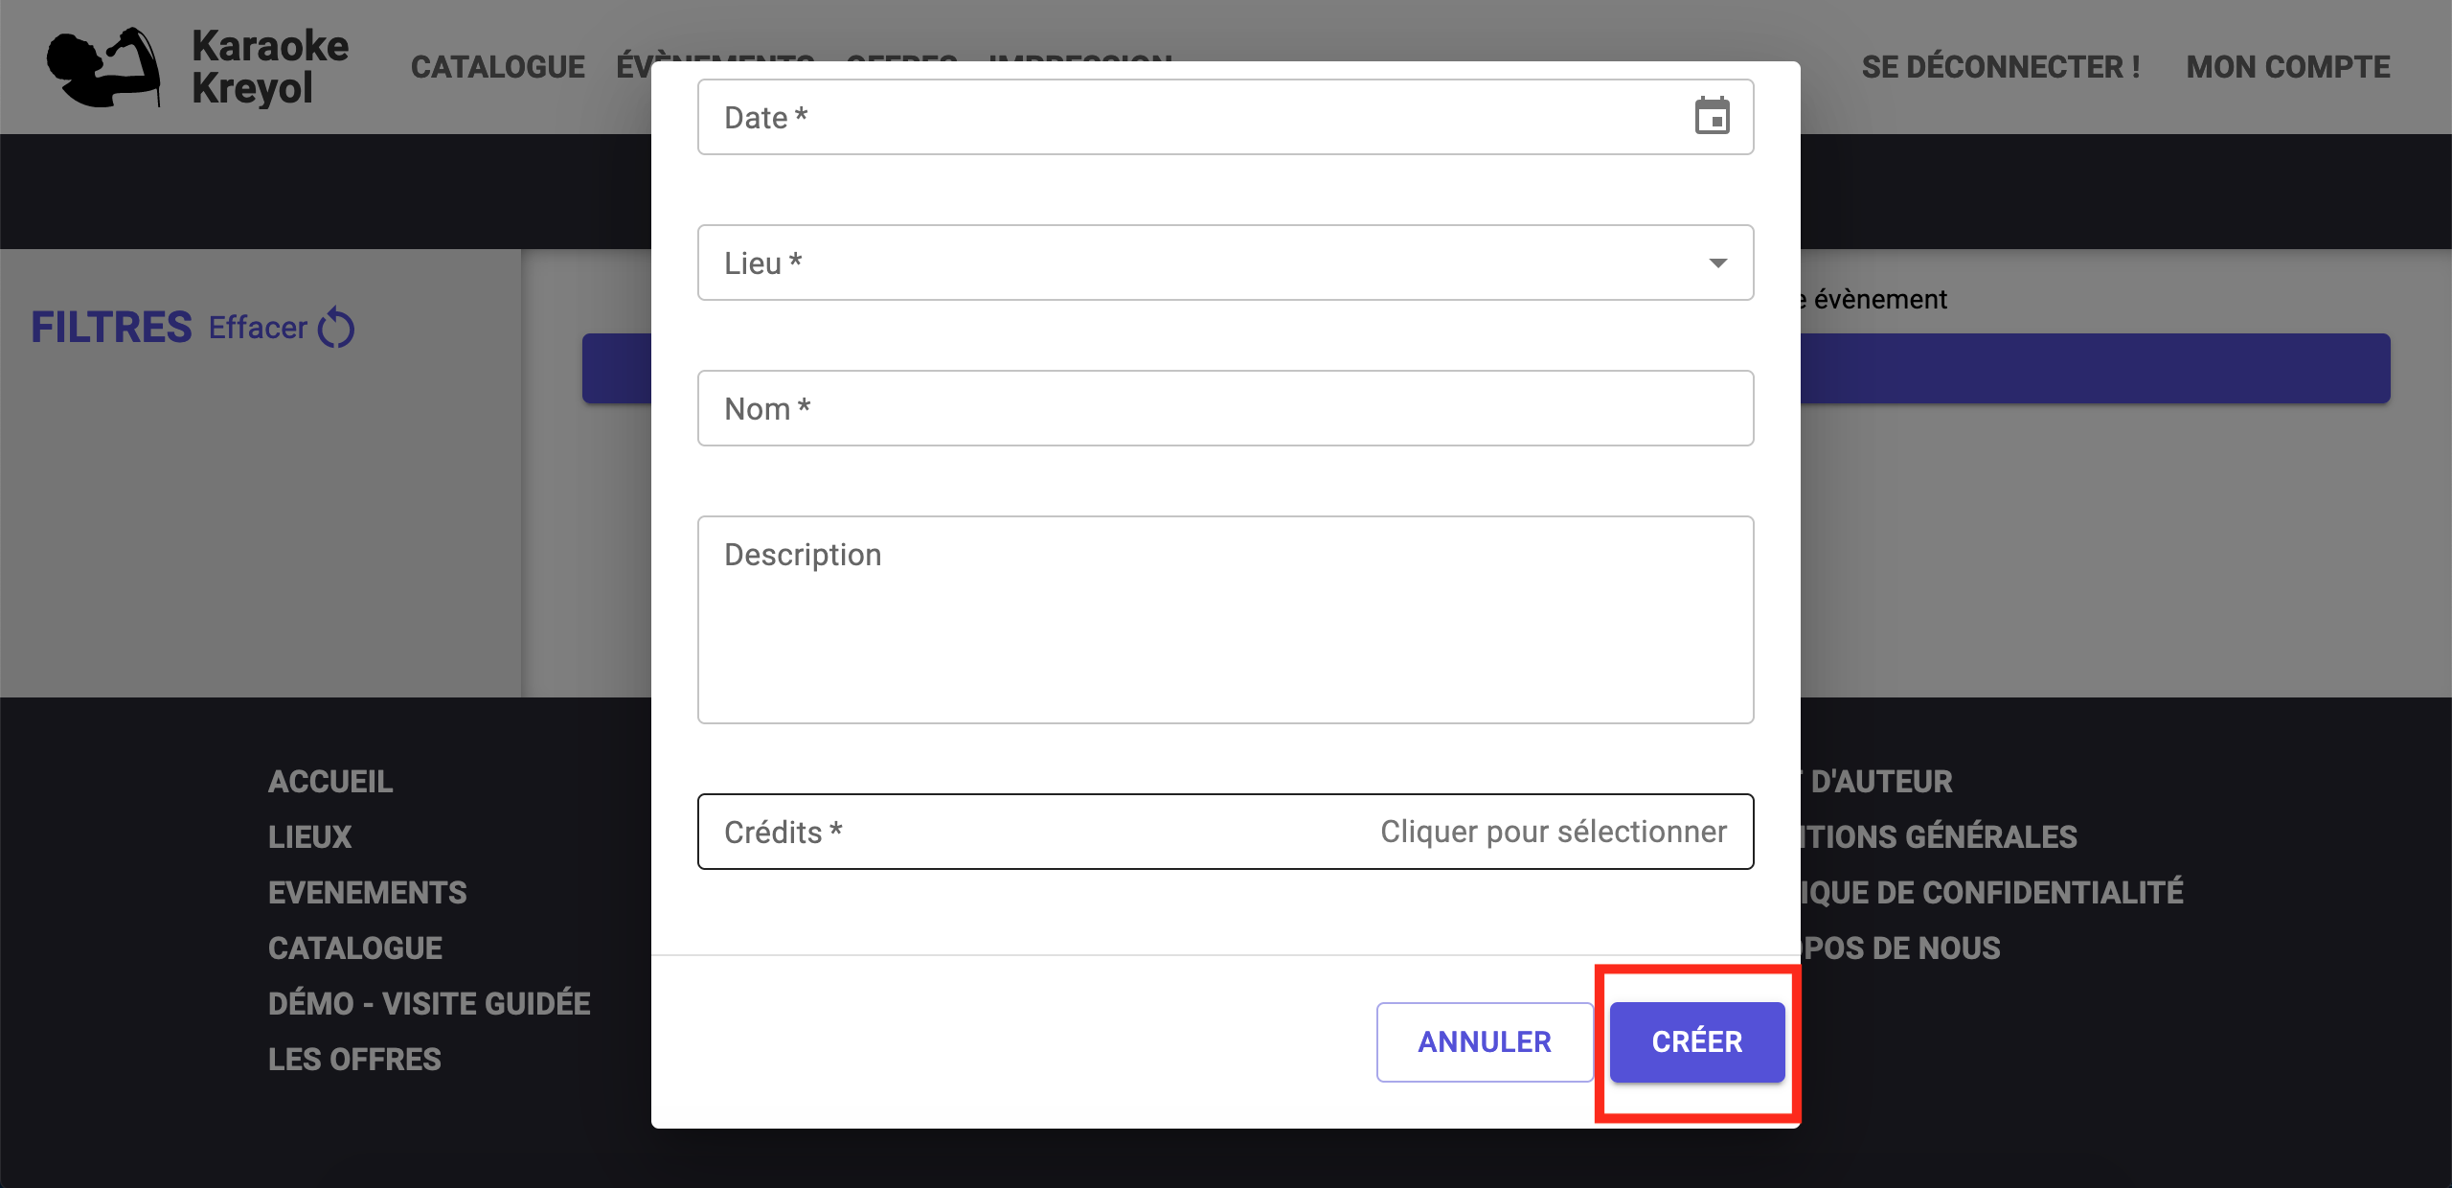
Task: Click the Créer button
Action: pos(1697,1042)
